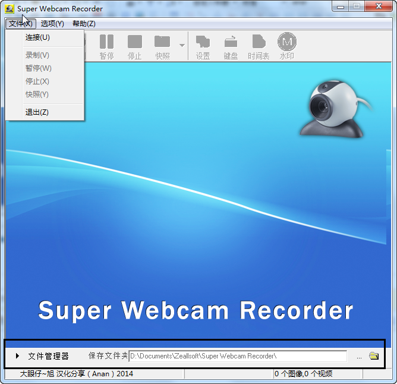Choose 暂停(W) from the file menu
The height and width of the screenshot is (384, 397).
pos(45,68)
